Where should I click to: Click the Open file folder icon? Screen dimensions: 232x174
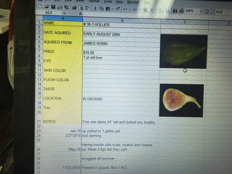(47, 7)
